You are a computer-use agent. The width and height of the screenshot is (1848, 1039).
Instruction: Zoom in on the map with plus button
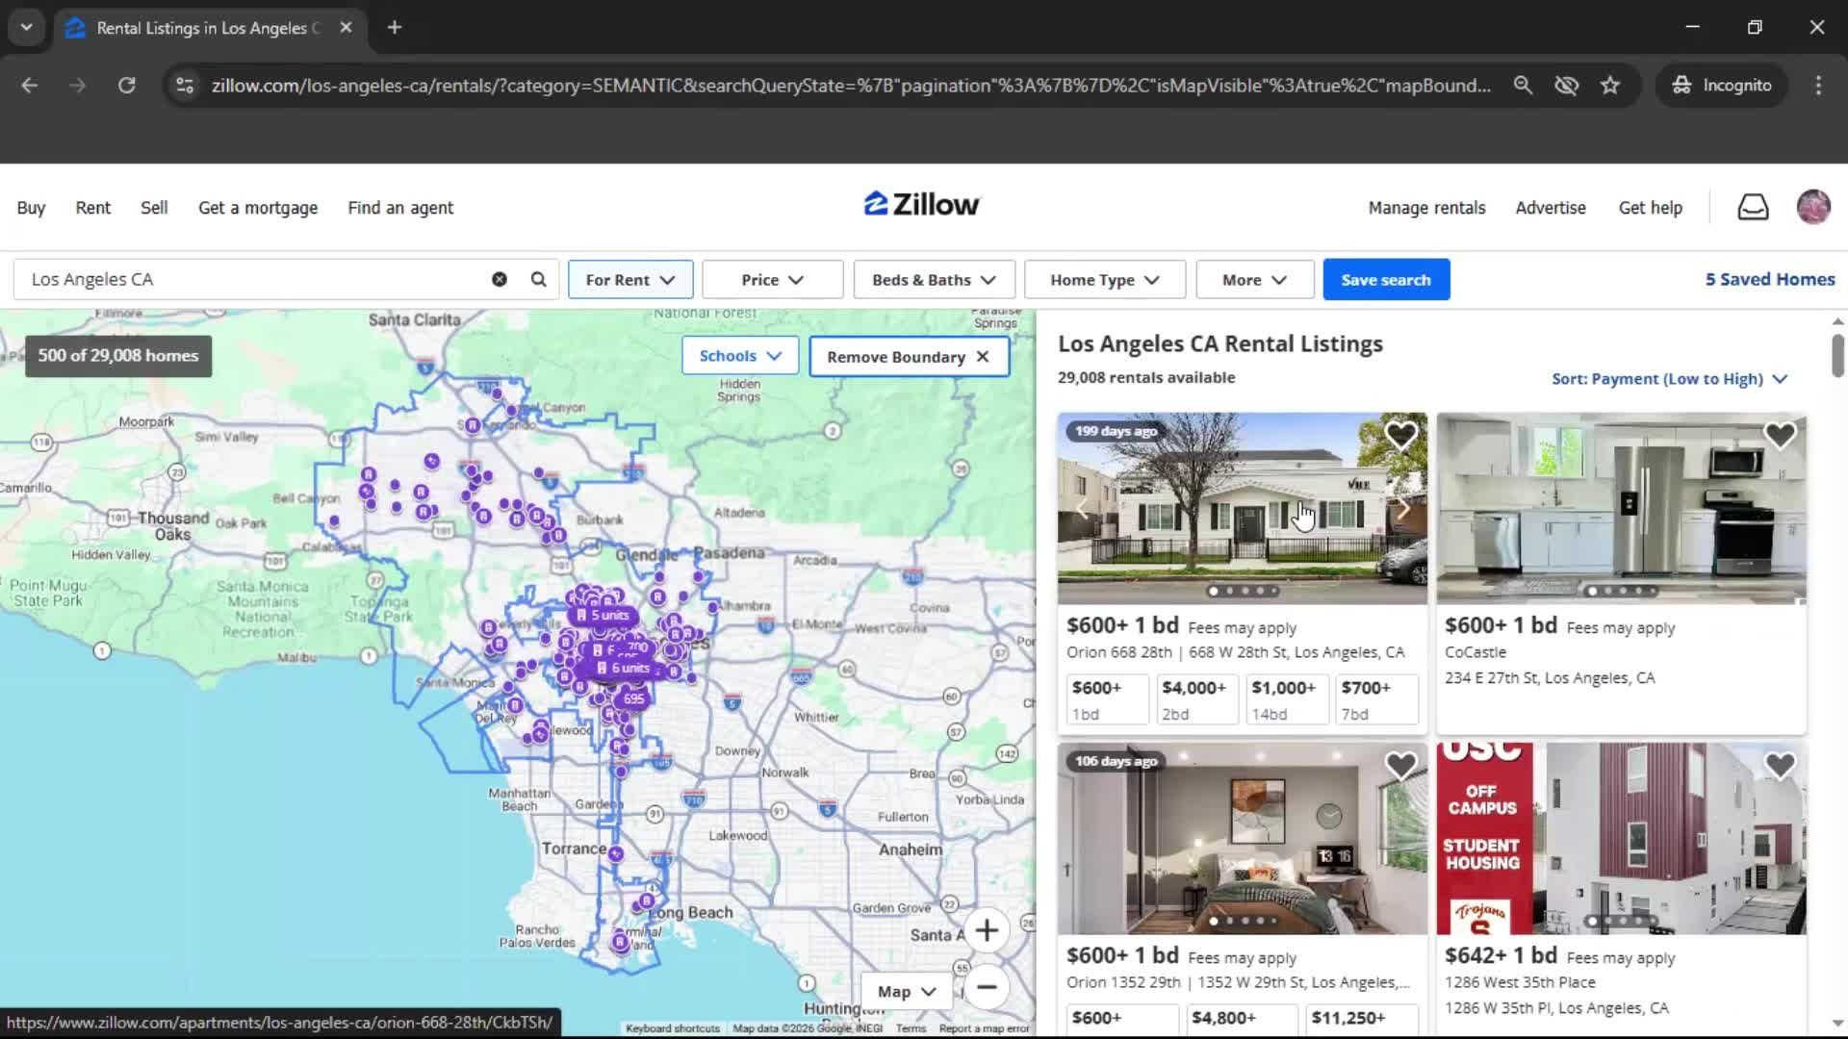point(986,930)
